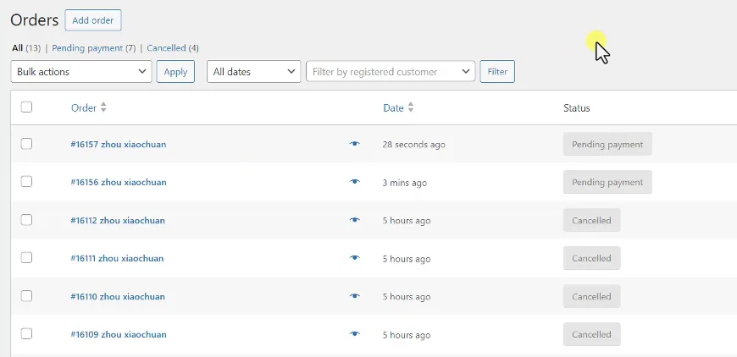Show Cancelled (4) orders
Viewport: 737px width, 357px height.
(x=173, y=48)
